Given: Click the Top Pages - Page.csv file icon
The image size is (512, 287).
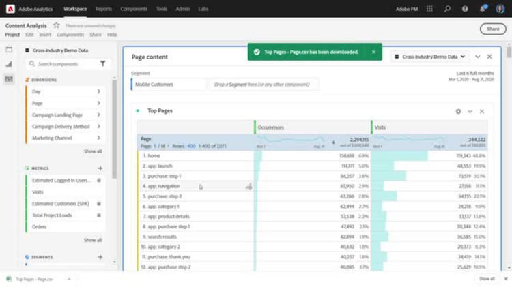Looking at the screenshot, I should (x=9, y=279).
